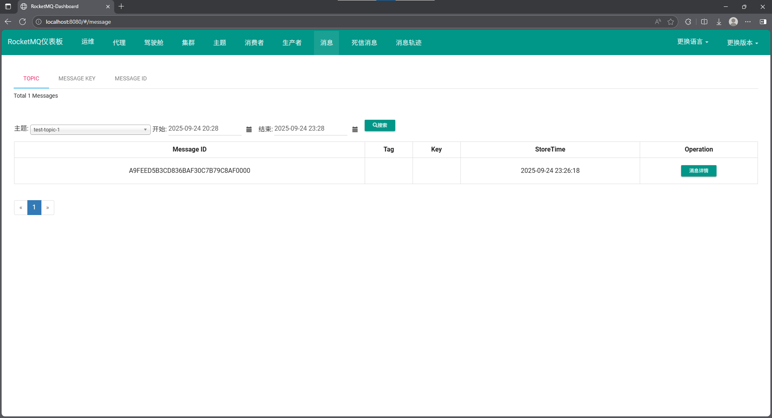
Task: Open browser downloads icon
Action: tap(719, 22)
